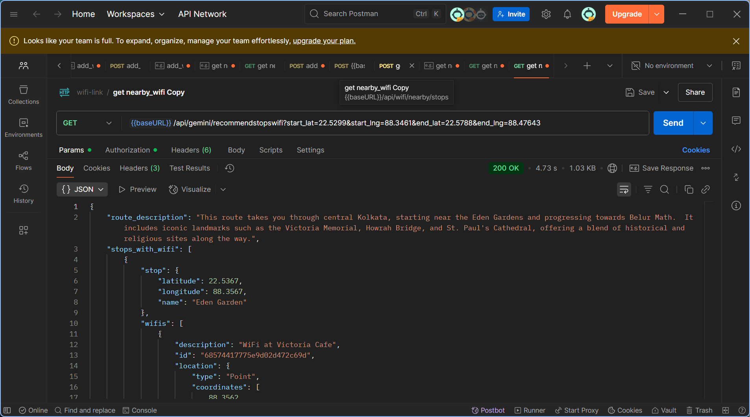Open the Flows sidebar icon
This screenshot has height=417, width=750.
[x=24, y=161]
